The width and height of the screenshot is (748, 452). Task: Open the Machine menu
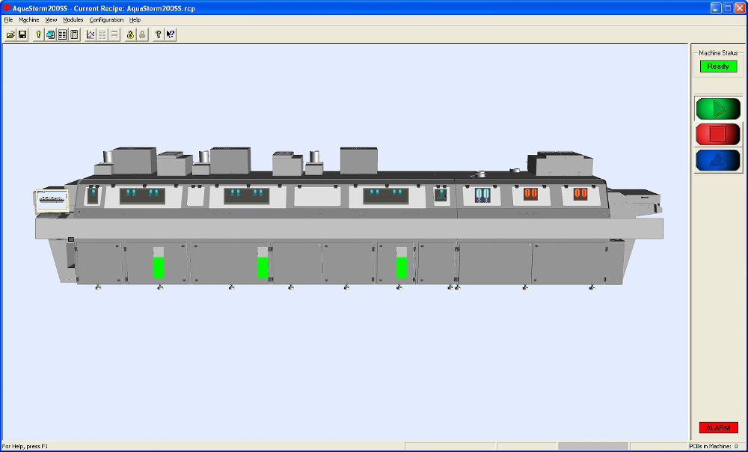tap(28, 19)
